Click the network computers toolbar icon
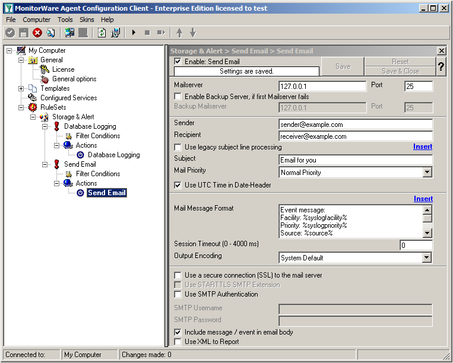Viewport: 453px width, 363px height. coord(115,33)
